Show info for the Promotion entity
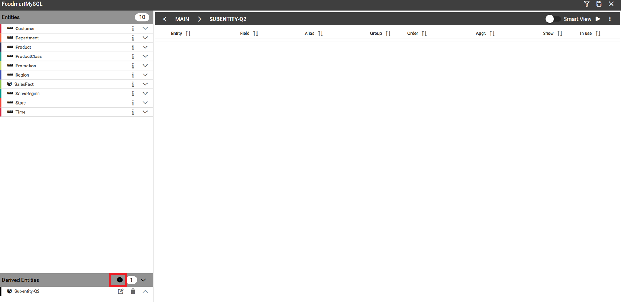The width and height of the screenshot is (621, 302). click(x=133, y=66)
